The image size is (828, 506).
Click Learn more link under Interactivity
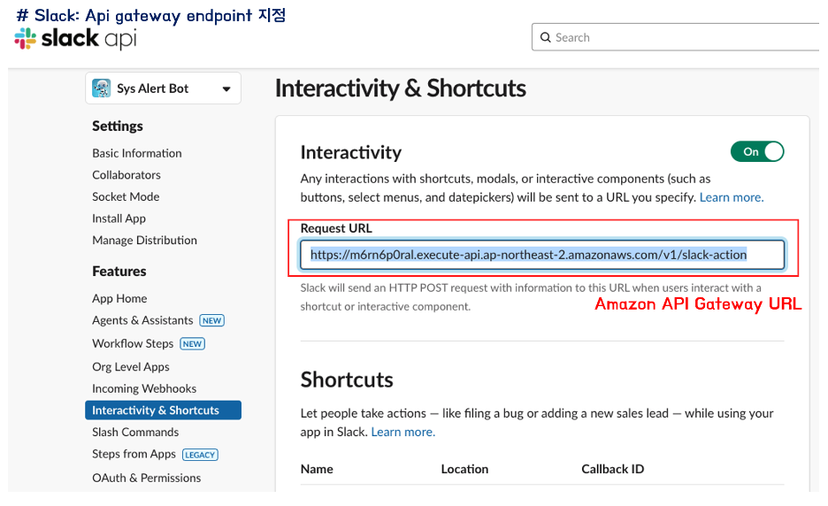tap(732, 197)
